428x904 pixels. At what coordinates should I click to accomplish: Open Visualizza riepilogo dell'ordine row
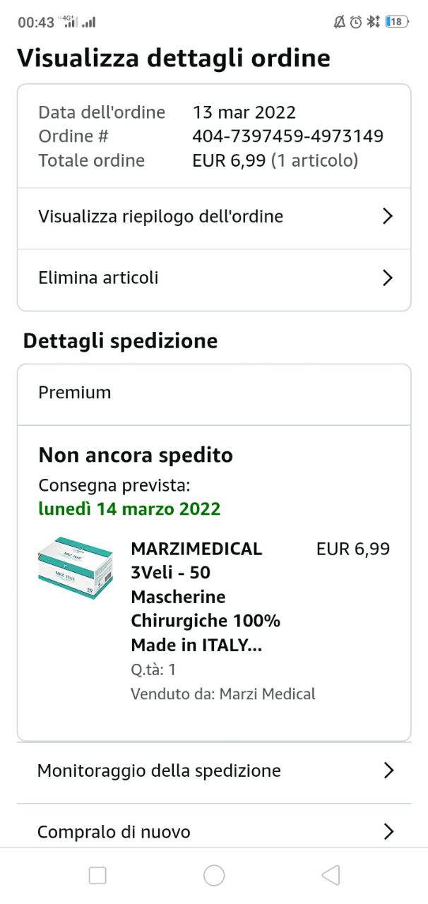(x=161, y=216)
